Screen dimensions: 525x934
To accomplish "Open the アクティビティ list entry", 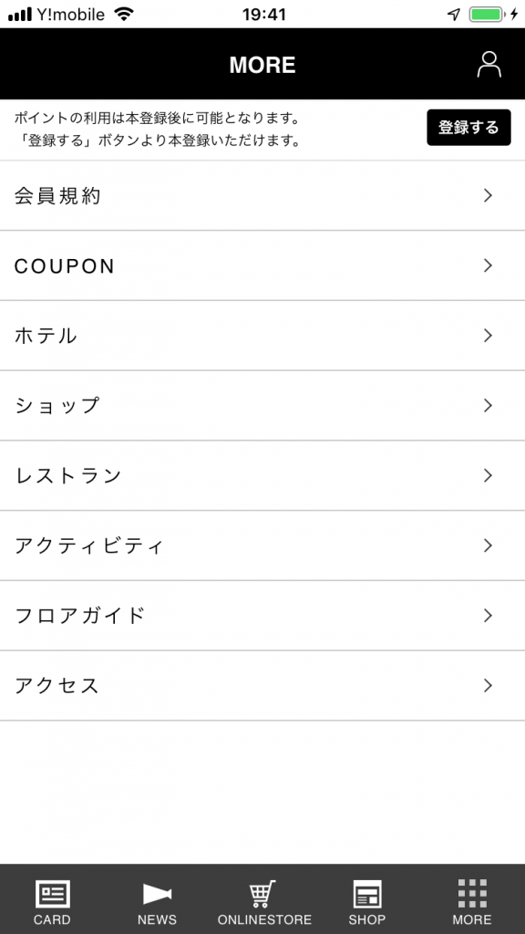I will coord(262,545).
